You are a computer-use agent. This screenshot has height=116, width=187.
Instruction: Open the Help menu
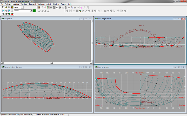coord(70,4)
